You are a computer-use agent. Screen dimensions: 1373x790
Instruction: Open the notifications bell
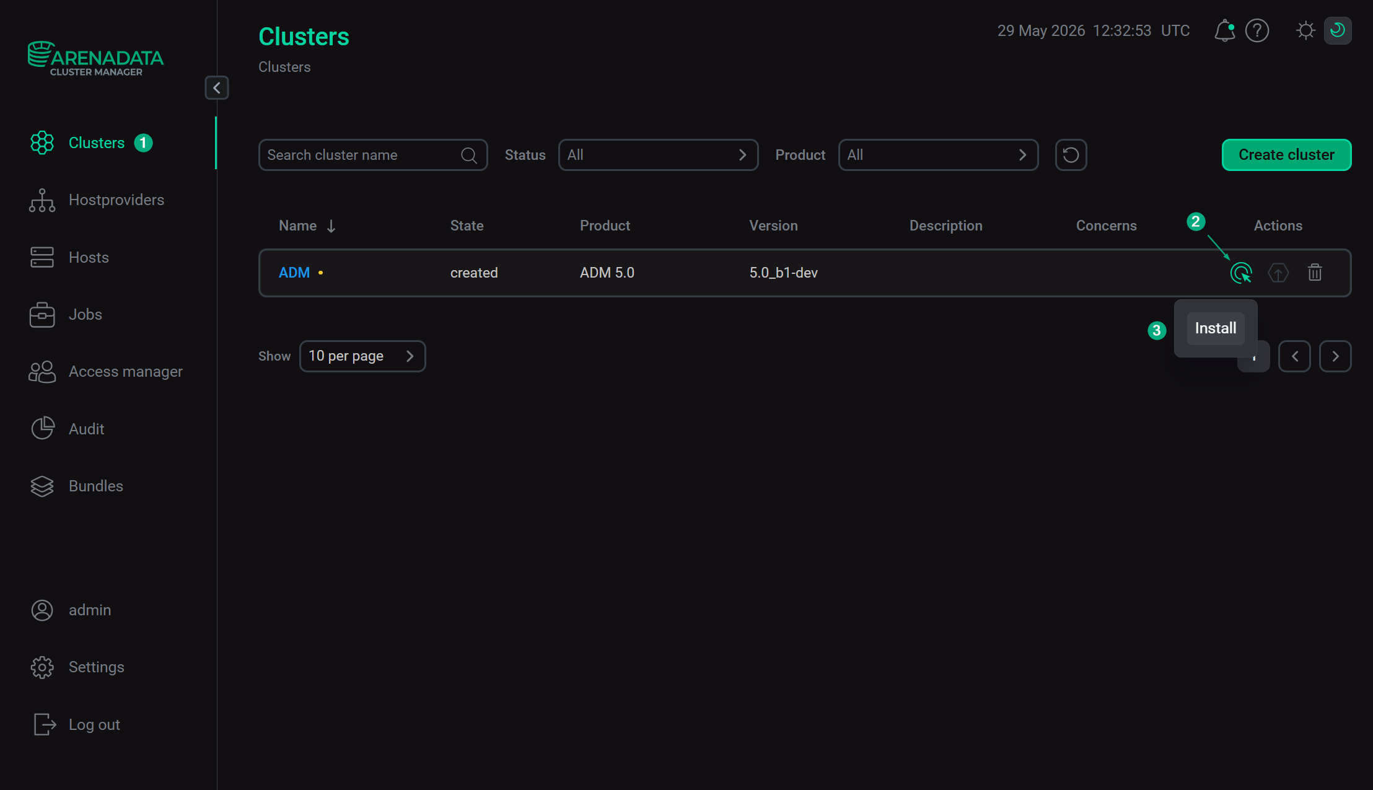pyautogui.click(x=1224, y=30)
